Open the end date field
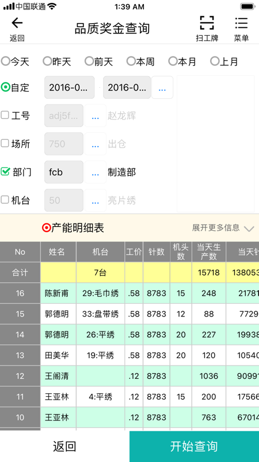 click(127, 88)
